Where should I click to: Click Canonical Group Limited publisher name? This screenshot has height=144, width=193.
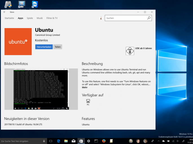[47, 35]
